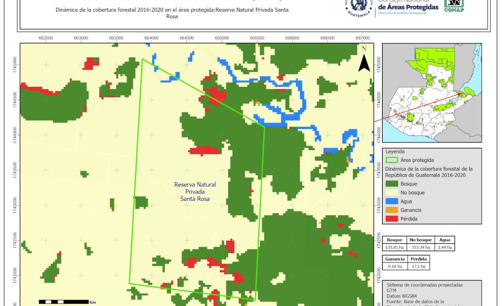This screenshot has height=306, width=502.
Task: Click the Guatemala government seal emblem
Action: [x=359, y=7]
